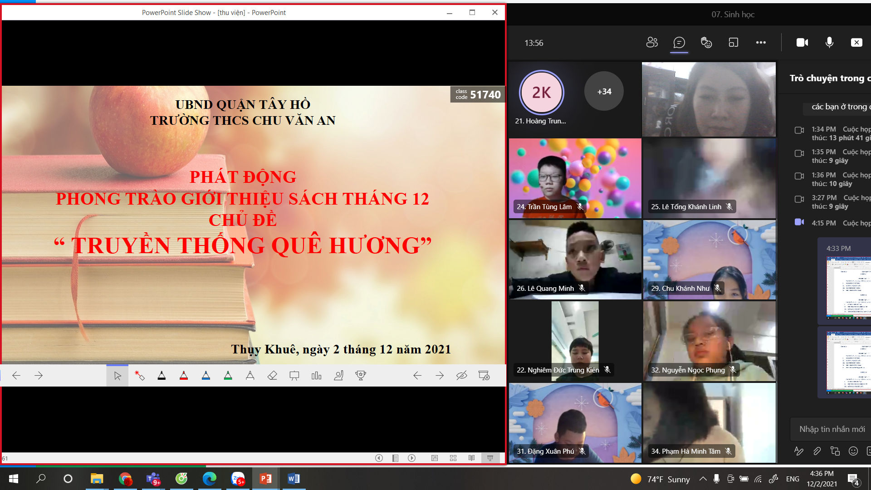Open the bar chart activity icon

(317, 376)
